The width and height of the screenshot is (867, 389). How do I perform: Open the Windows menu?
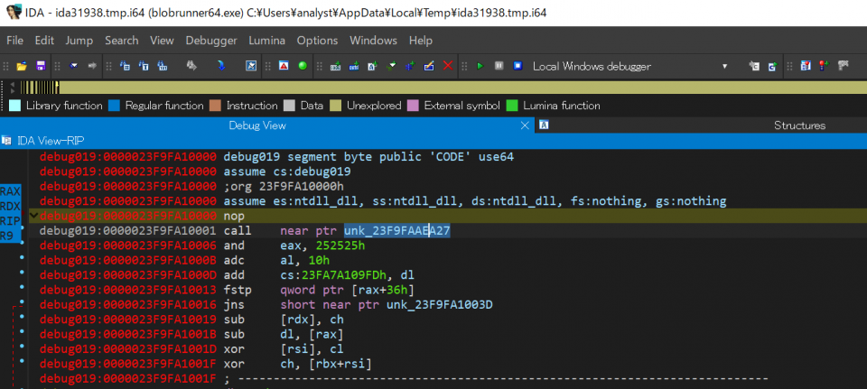point(373,41)
